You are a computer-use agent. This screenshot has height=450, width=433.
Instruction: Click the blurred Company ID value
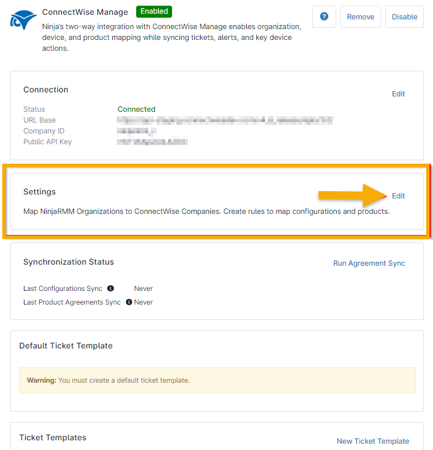point(136,131)
